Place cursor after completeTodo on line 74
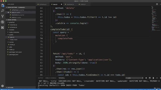This screenshot has width=161, height=90. [x=73, y=38]
